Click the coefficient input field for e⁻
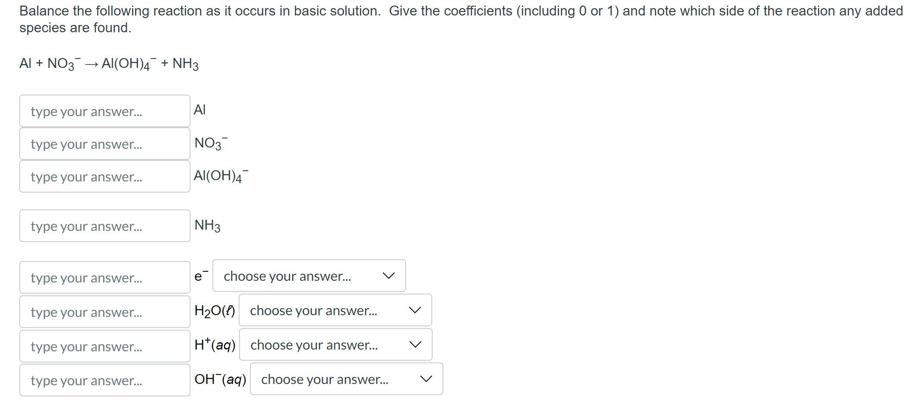The width and height of the screenshot is (910, 405). pos(105,277)
